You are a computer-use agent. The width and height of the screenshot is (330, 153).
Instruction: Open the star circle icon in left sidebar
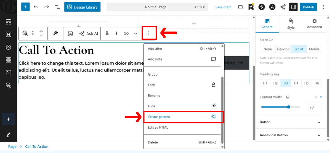pos(8,48)
